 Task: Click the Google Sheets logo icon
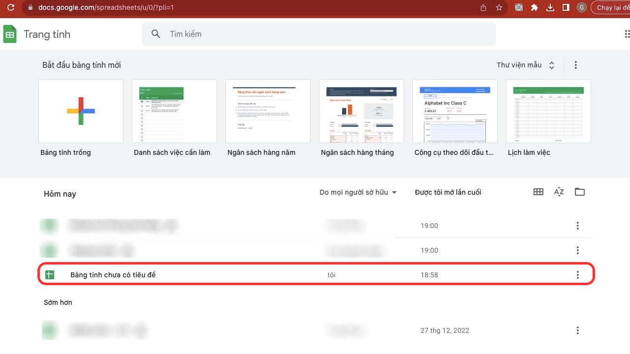[10, 34]
